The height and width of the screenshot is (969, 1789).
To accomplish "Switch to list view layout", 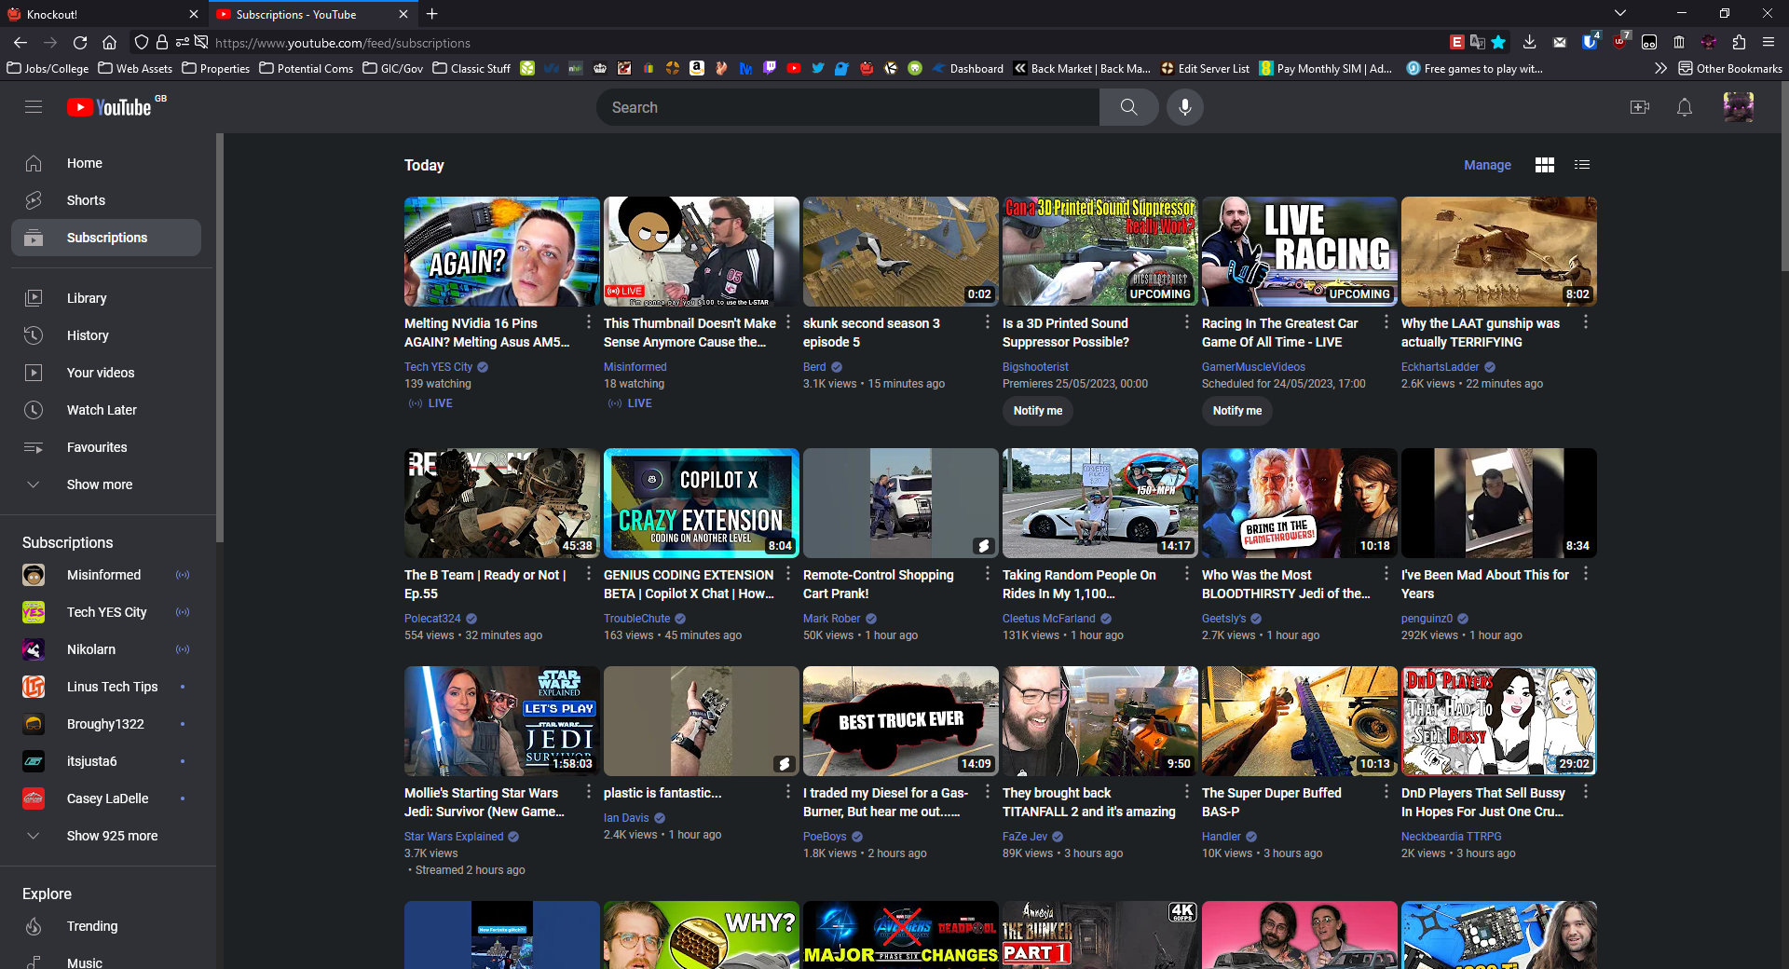I will [x=1582, y=165].
